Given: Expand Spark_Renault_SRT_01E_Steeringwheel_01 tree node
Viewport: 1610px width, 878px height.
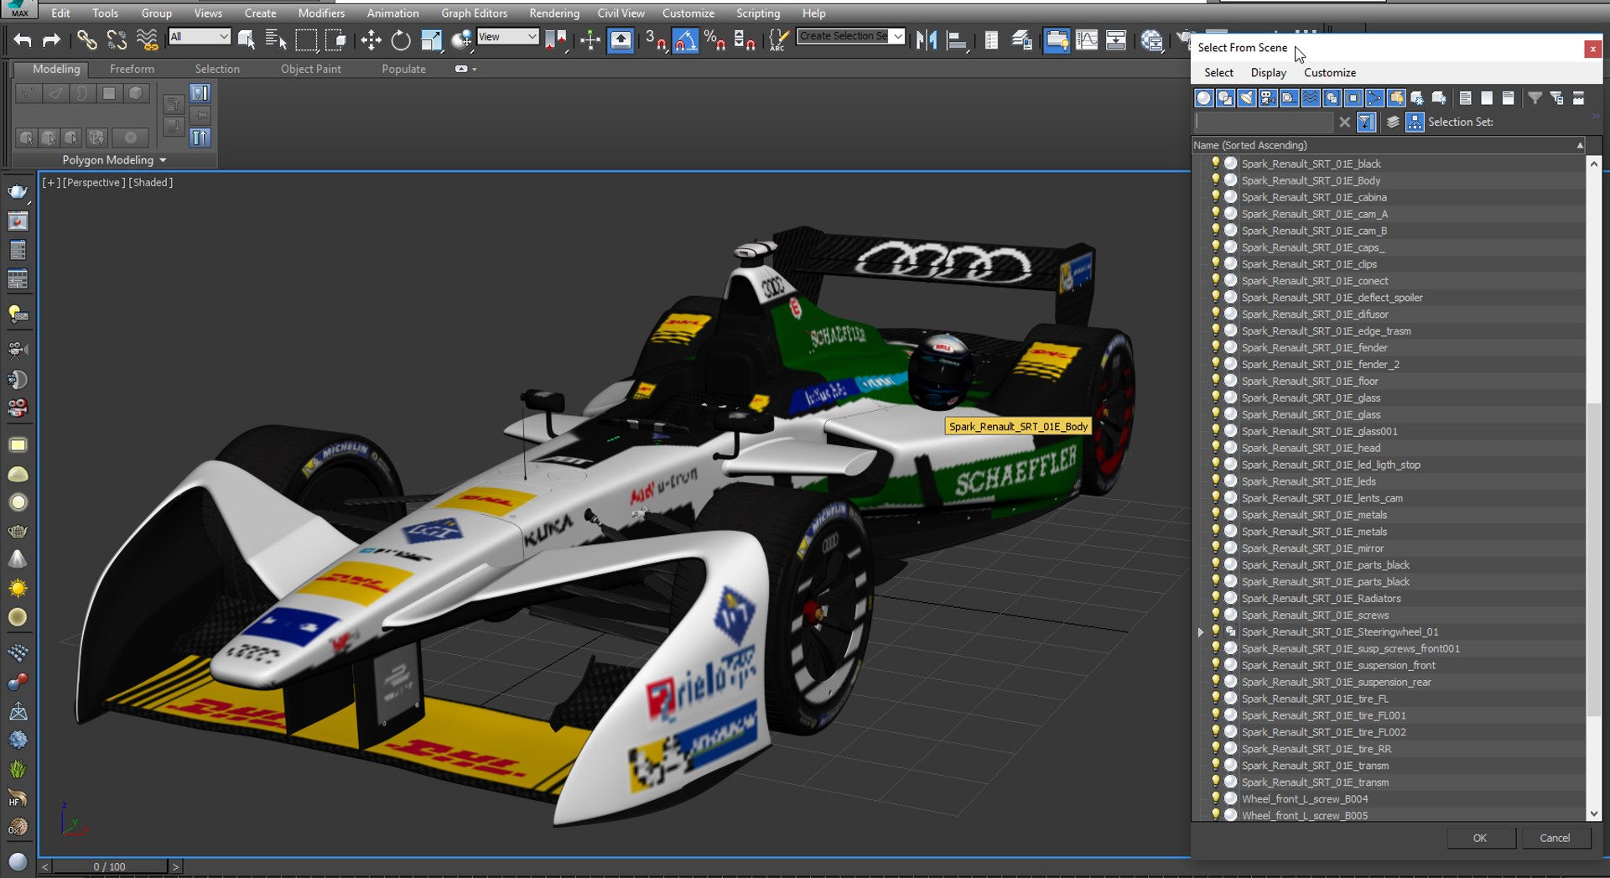Looking at the screenshot, I should pos(1201,632).
